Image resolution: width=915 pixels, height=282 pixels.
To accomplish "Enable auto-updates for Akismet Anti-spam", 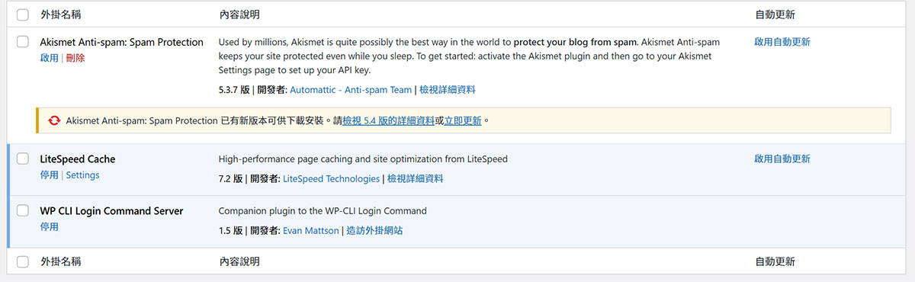I will tap(782, 42).
